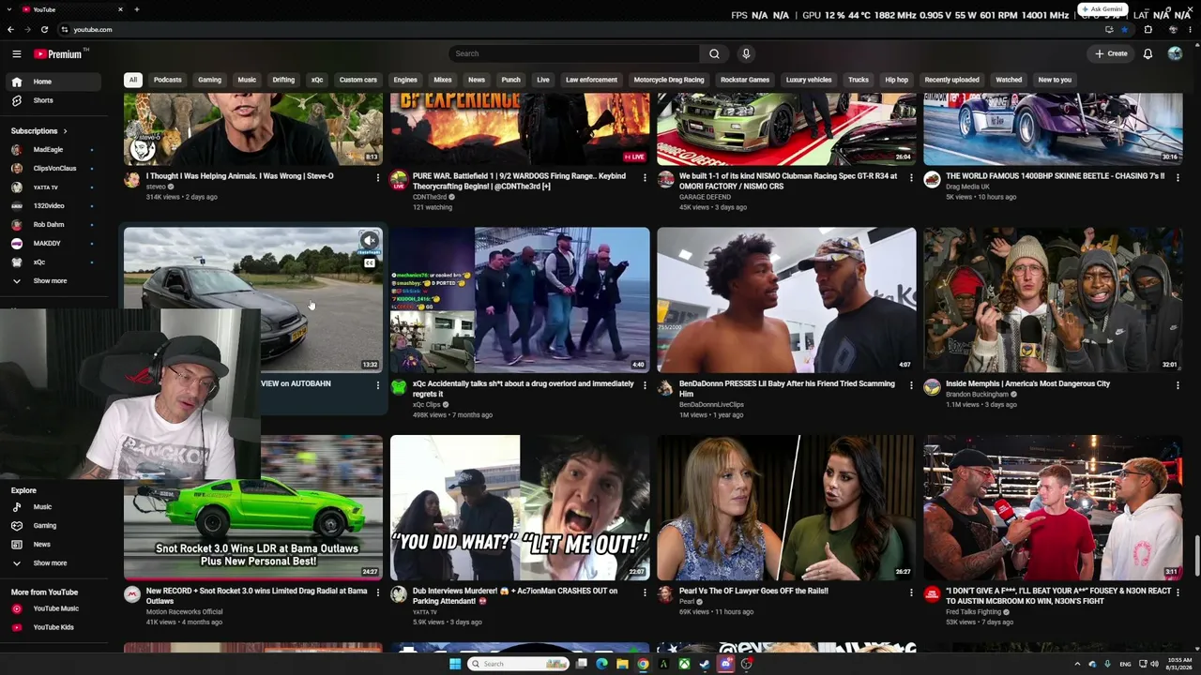
Task: Go back with the browser back arrow
Action: tap(10, 29)
